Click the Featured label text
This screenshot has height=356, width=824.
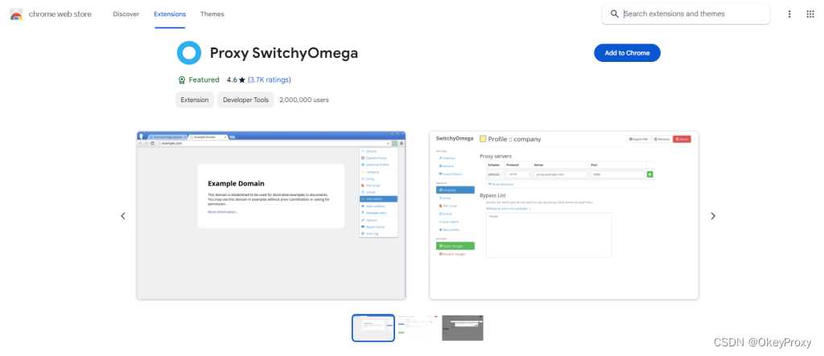coord(204,80)
